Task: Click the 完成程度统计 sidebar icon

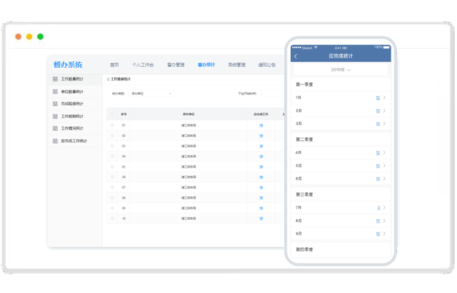Action: click(x=55, y=104)
